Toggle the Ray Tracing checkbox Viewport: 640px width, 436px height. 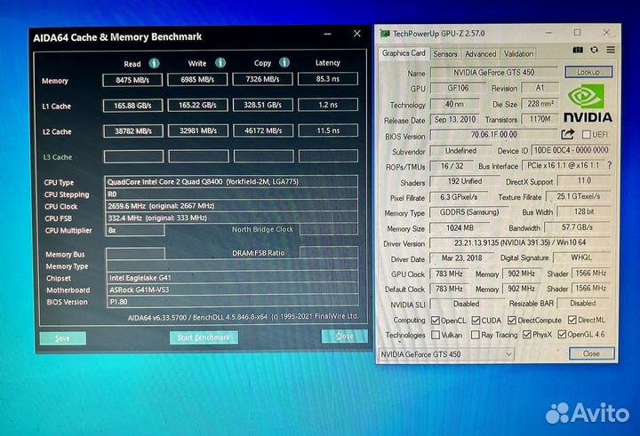click(475, 335)
